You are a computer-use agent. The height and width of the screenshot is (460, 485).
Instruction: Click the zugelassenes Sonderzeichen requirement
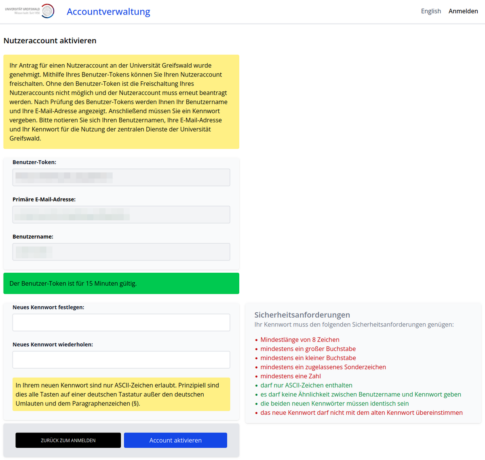click(323, 367)
